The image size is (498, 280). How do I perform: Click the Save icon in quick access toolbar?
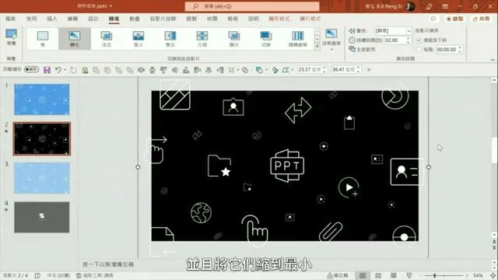(x=47, y=70)
